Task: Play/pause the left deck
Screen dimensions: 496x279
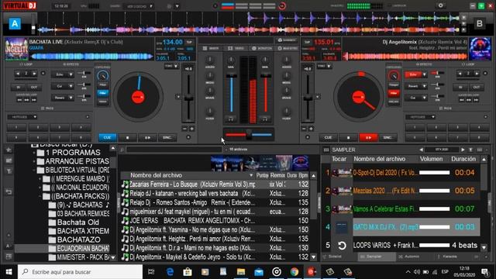Action: 147,138
